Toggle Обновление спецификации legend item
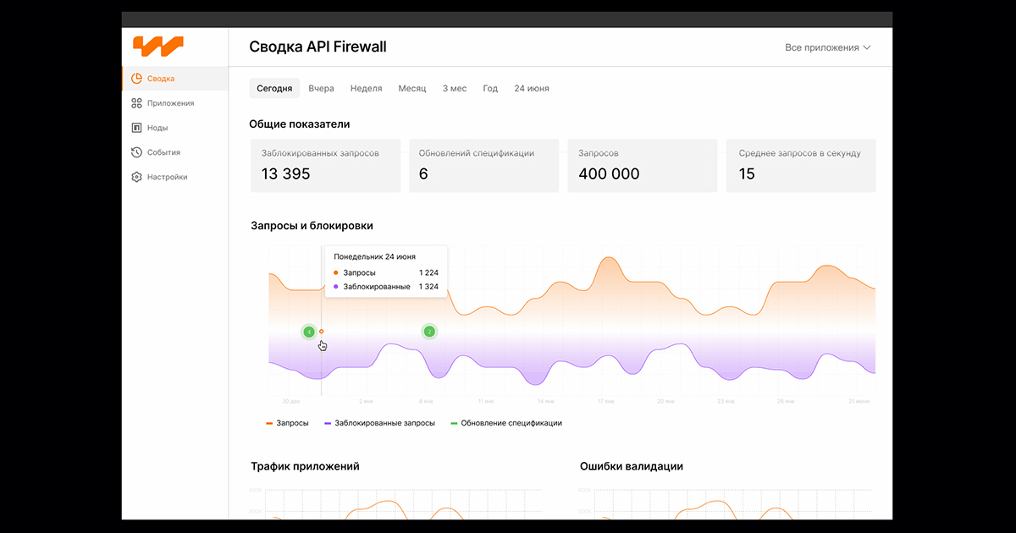 506,423
